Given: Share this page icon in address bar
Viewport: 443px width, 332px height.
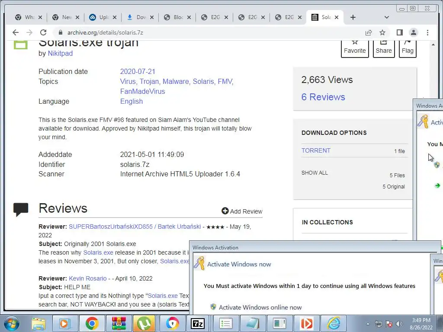Looking at the screenshot, I should click(369, 32).
